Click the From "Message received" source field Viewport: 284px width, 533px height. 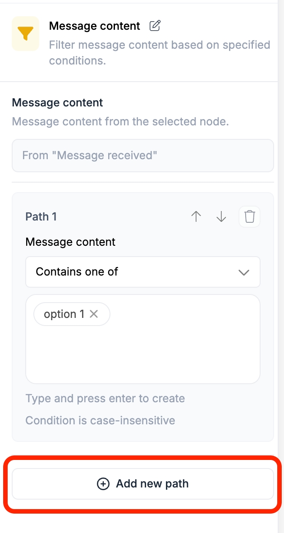click(142, 156)
